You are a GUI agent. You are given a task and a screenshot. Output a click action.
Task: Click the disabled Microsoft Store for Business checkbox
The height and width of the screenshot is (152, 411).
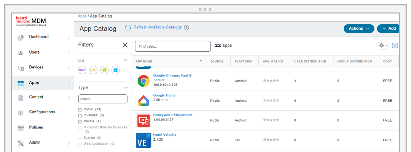80,128
